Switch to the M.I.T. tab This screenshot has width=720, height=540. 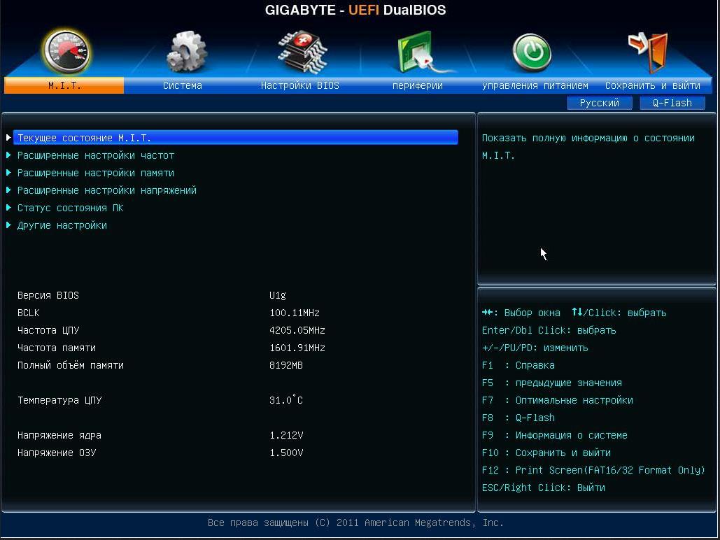[x=64, y=85]
